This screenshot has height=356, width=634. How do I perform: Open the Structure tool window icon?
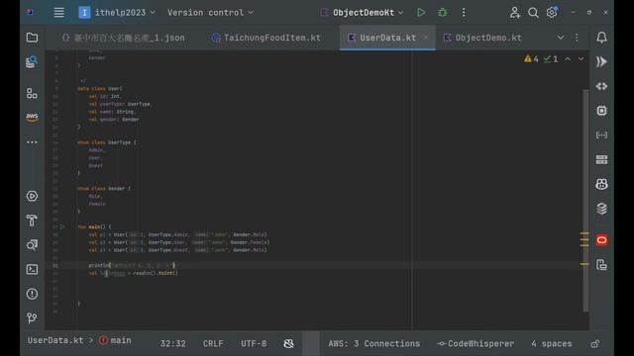coord(32,93)
